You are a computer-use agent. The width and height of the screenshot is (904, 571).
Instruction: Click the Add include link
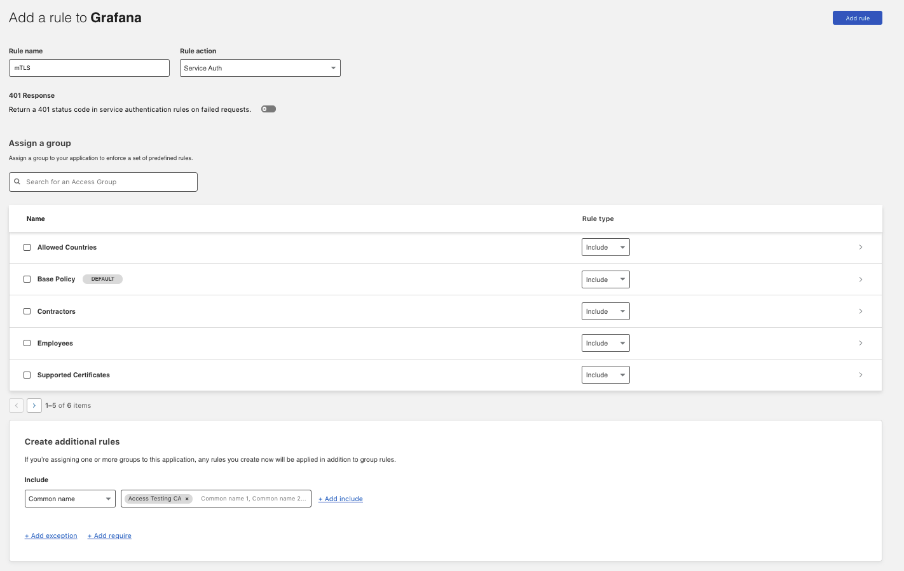341,499
